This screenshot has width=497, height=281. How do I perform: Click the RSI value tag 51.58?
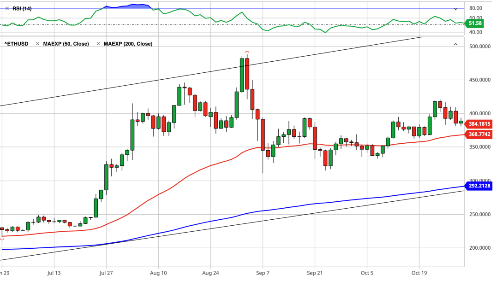(x=474, y=23)
